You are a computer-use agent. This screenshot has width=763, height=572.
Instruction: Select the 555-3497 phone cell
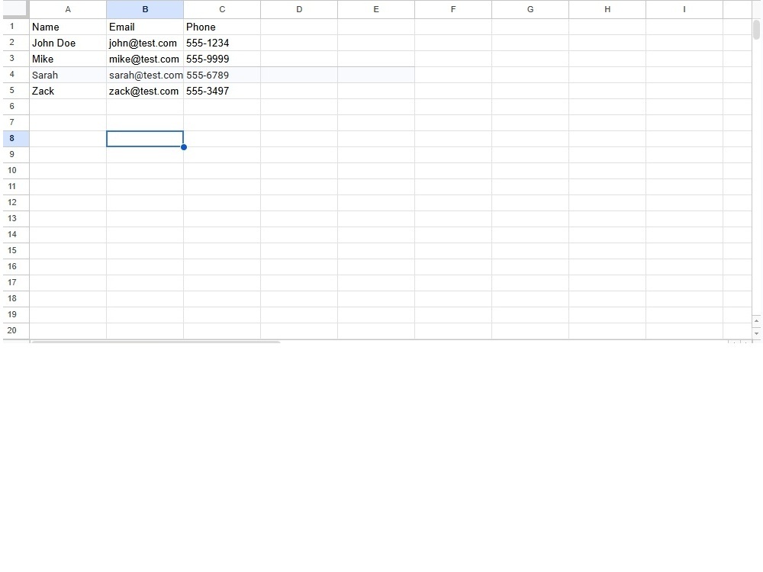tap(222, 91)
